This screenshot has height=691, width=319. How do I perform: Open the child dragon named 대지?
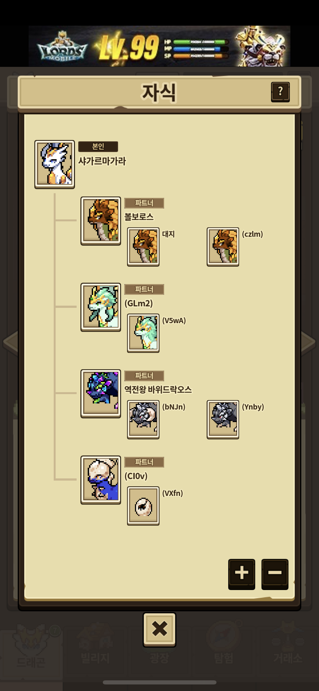pos(143,247)
